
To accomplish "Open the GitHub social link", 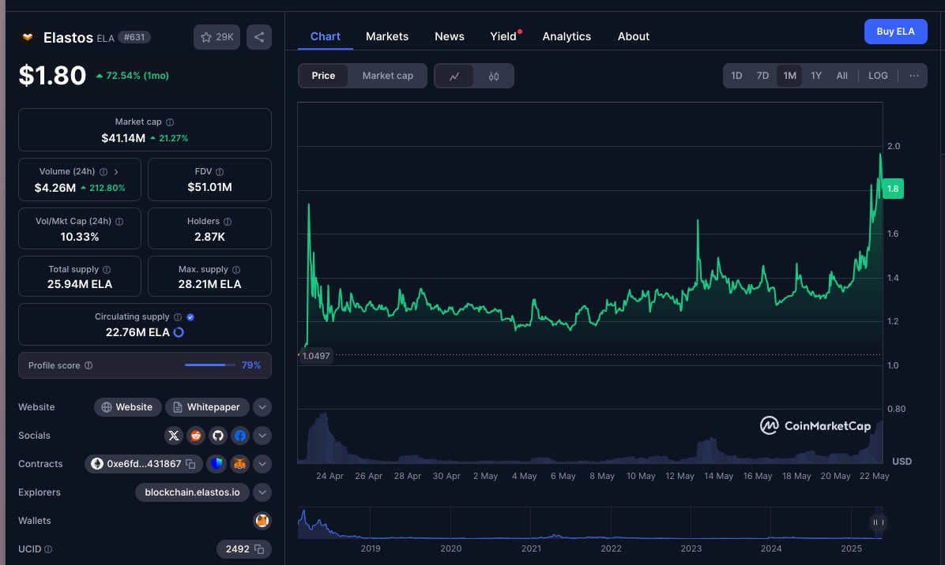I will click(x=218, y=436).
